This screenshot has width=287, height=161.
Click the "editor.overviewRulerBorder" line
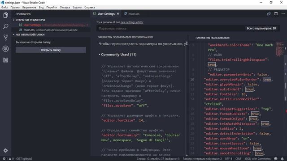coord(238,80)
